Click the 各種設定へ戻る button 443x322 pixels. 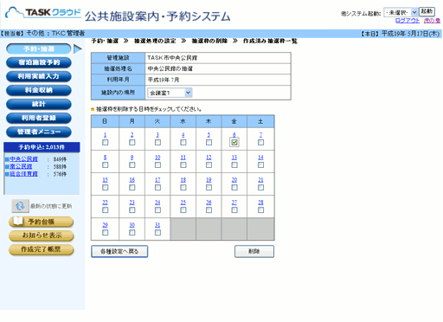coord(119,251)
